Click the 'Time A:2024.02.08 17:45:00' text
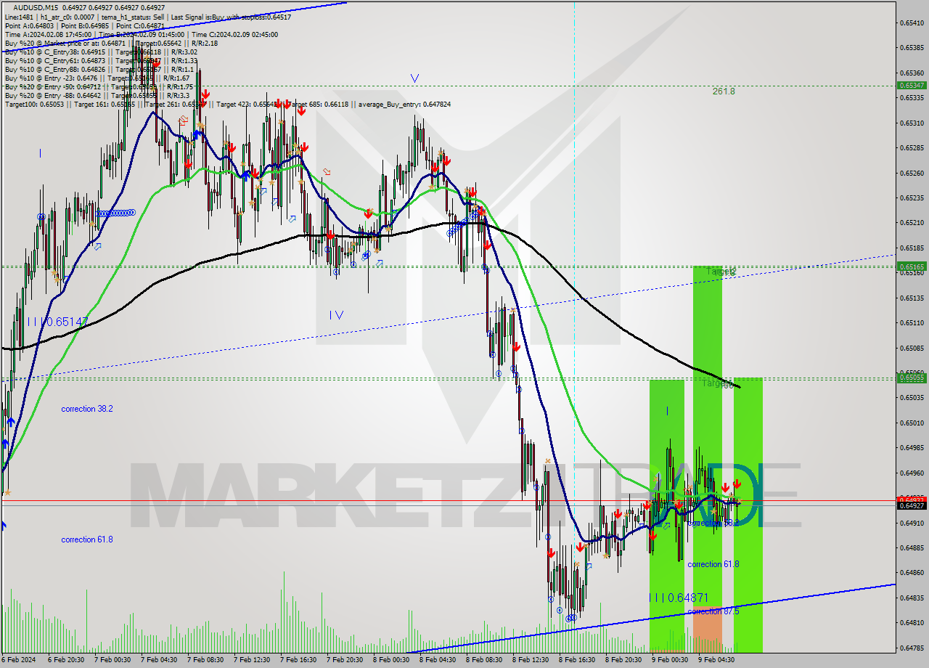The image size is (929, 668). coord(48,34)
